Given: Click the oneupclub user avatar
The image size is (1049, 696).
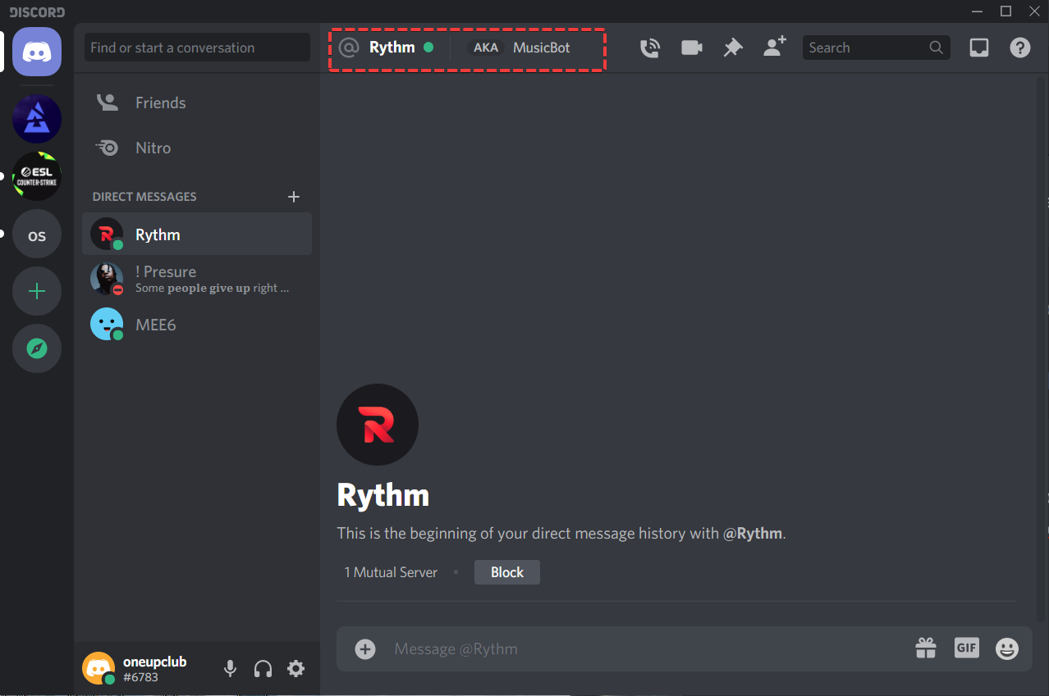Looking at the screenshot, I should pos(98,668).
